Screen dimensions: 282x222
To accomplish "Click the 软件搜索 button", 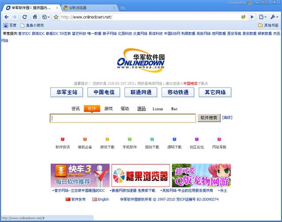I will [209, 118].
